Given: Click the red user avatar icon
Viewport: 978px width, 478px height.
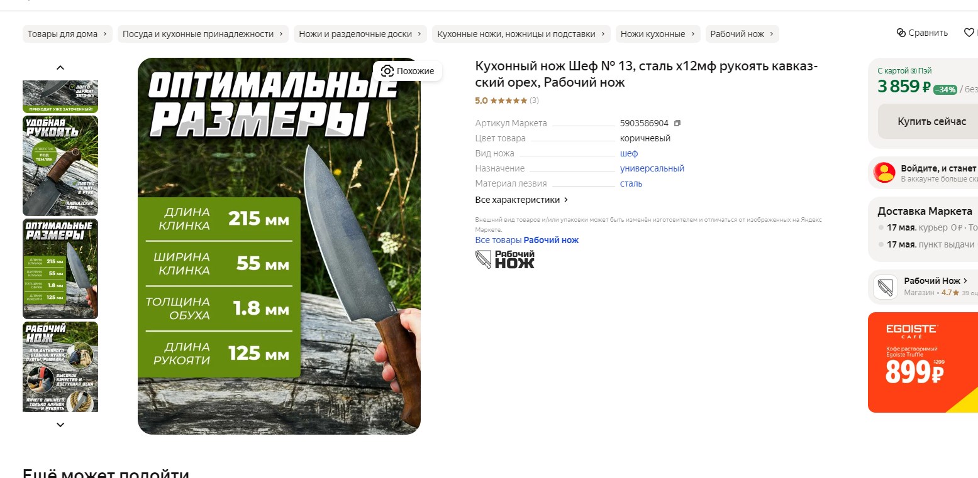Looking at the screenshot, I should [885, 173].
